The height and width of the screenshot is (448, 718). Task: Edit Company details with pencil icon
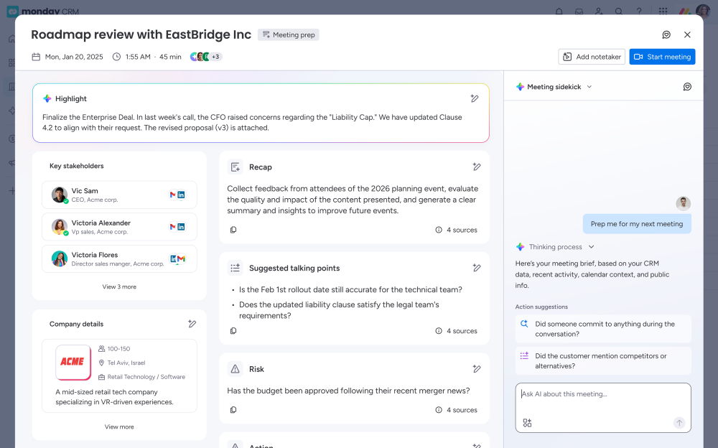(x=192, y=324)
